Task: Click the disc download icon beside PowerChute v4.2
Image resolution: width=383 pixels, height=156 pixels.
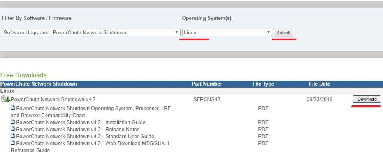Action: click(x=5, y=99)
